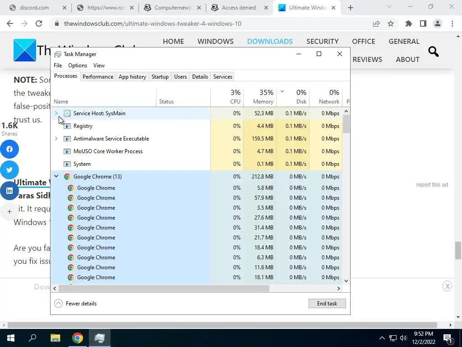Open the GENERAL navigation link
The height and width of the screenshot is (347, 462).
tap(404, 41)
